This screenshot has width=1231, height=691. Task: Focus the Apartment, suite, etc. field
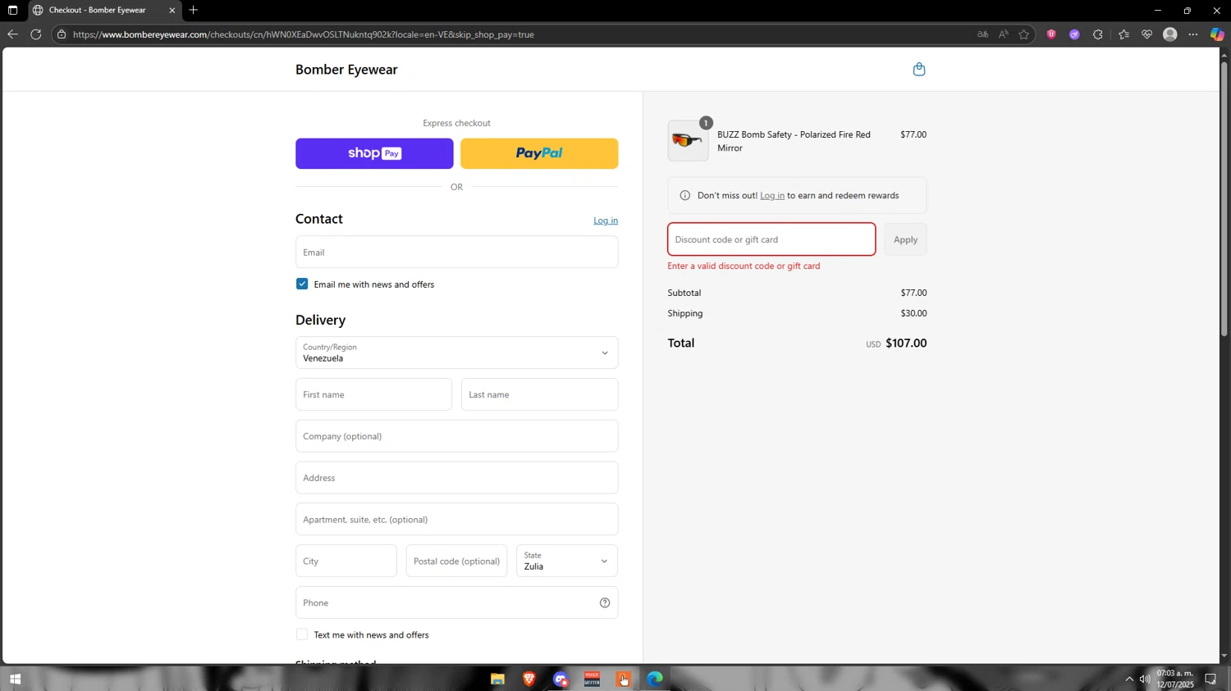(x=456, y=520)
